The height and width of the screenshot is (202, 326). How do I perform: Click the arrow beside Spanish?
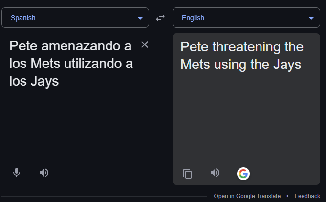point(140,19)
